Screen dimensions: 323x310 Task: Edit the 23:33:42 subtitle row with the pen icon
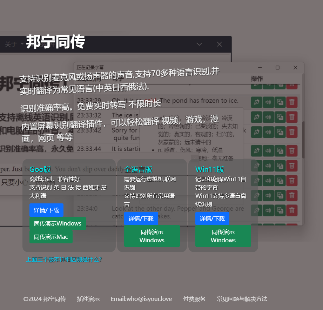click(x=256, y=132)
